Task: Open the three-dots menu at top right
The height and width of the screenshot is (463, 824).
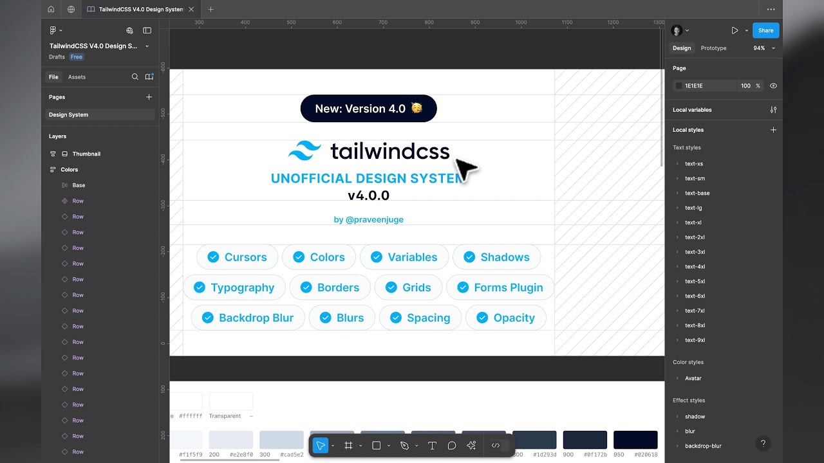Action: tap(771, 9)
